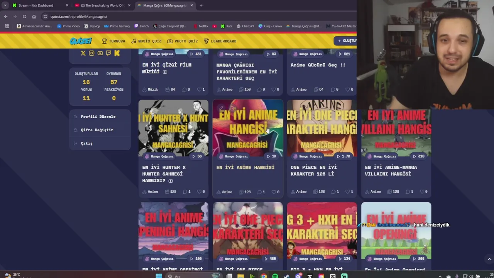The width and height of the screenshot is (494, 278).
Task: Open the Kick profile icon in sidebar
Action: (117, 53)
